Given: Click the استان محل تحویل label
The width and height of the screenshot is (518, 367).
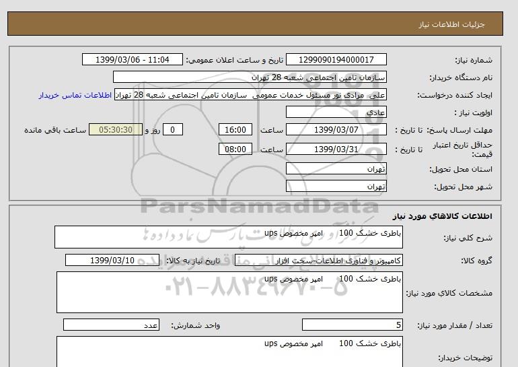Looking at the screenshot, I should tap(461, 169).
